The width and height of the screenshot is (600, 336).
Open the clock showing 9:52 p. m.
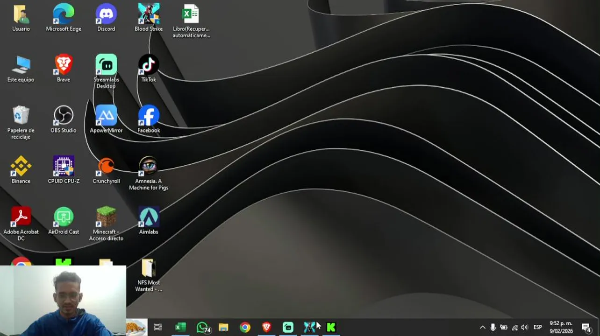coord(561,327)
